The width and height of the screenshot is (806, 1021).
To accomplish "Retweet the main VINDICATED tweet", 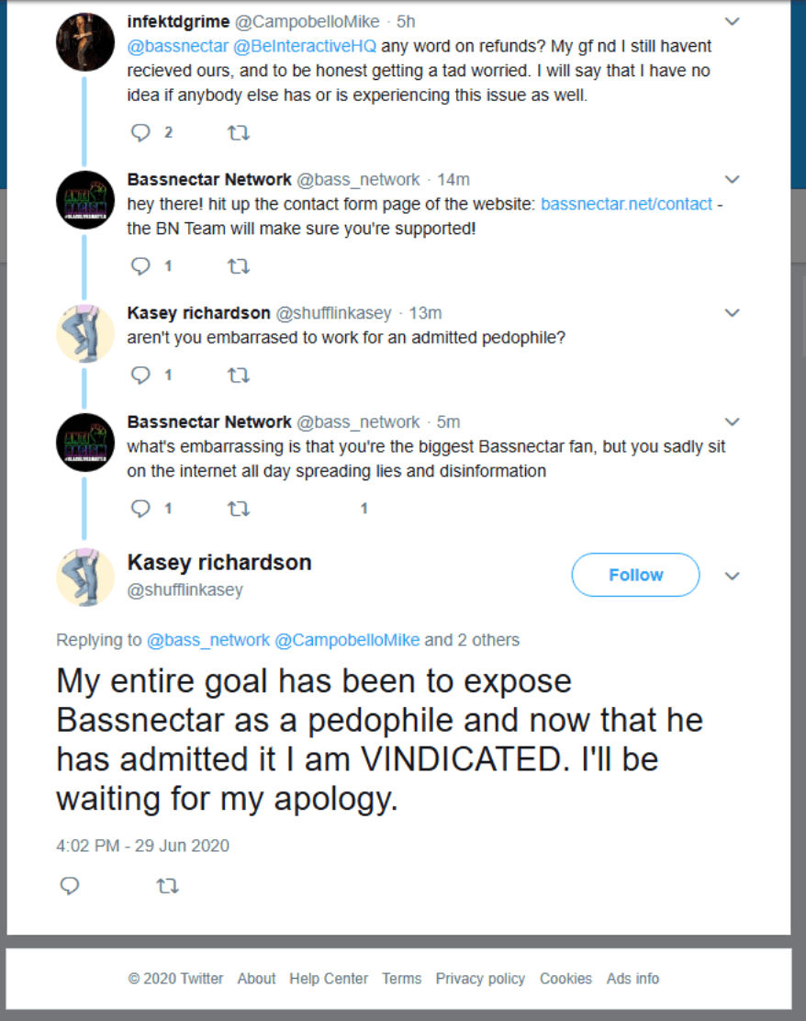I will point(167,886).
